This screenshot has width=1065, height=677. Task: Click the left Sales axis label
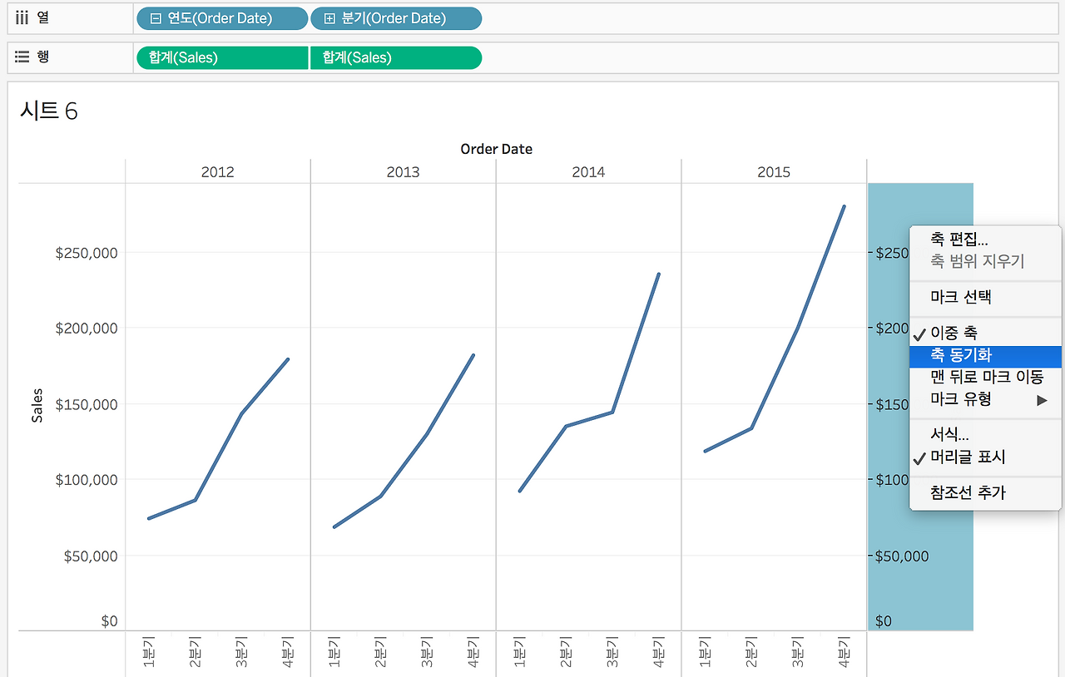click(37, 406)
